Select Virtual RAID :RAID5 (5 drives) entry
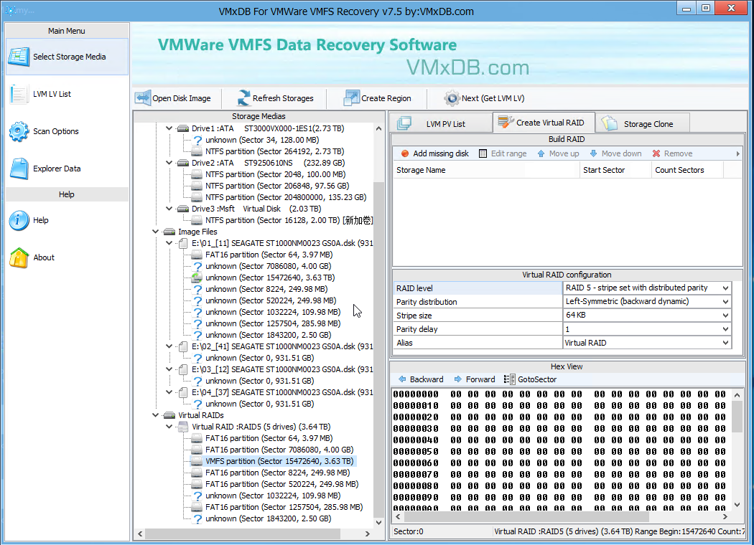754x545 pixels. click(x=261, y=427)
